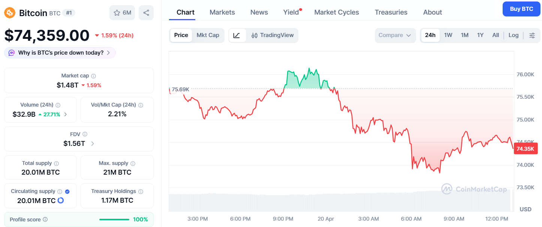The image size is (542, 227).
Task: Expand the FDV details chevron
Action: click(93, 144)
